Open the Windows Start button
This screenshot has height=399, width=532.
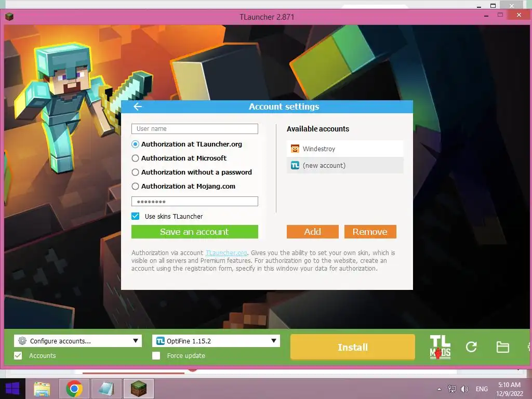click(12, 389)
